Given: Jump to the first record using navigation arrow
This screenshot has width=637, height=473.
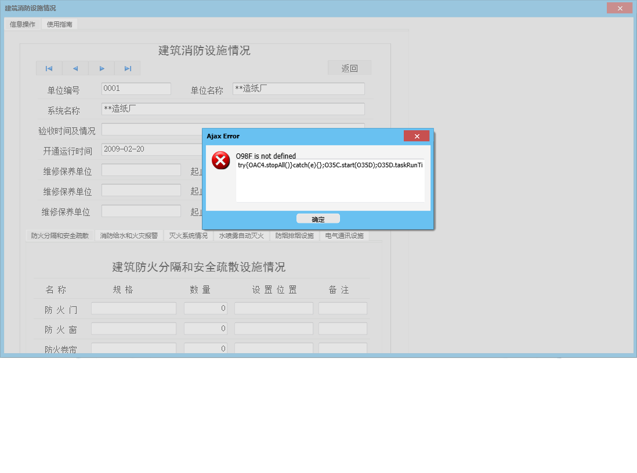Looking at the screenshot, I should [x=49, y=68].
